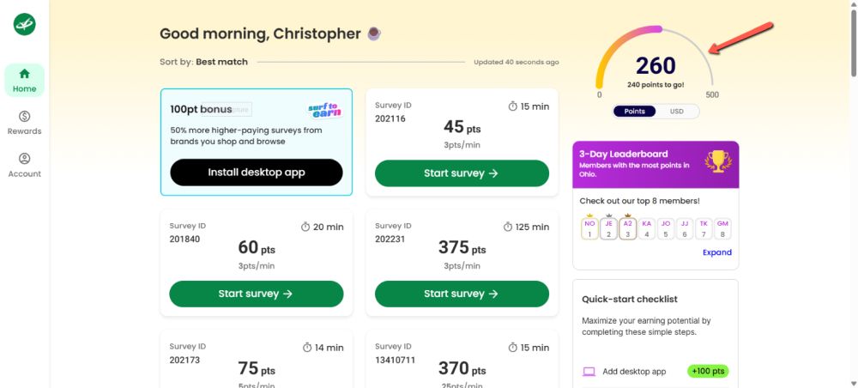
Task: Click the Install desktop app button
Action: (x=256, y=173)
